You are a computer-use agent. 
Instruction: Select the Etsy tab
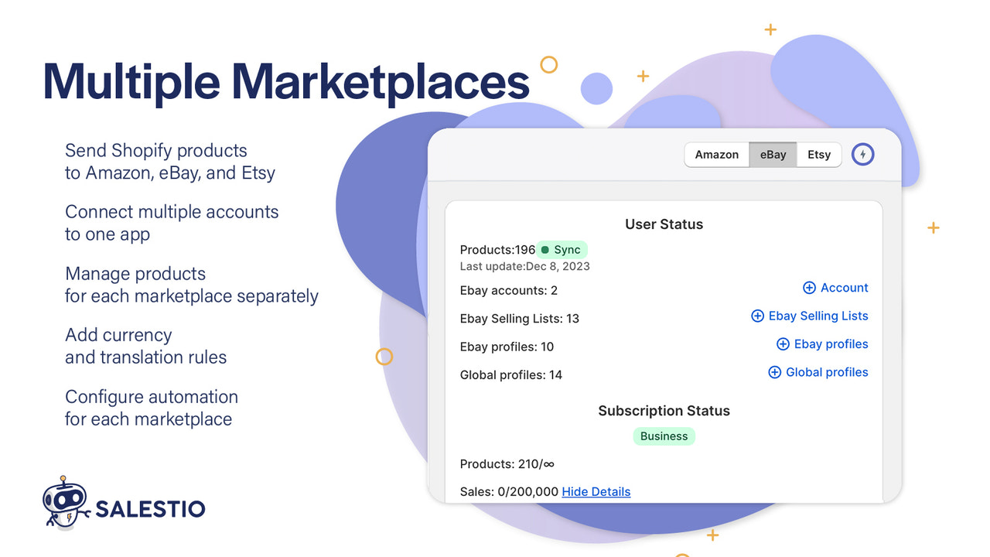coord(818,154)
